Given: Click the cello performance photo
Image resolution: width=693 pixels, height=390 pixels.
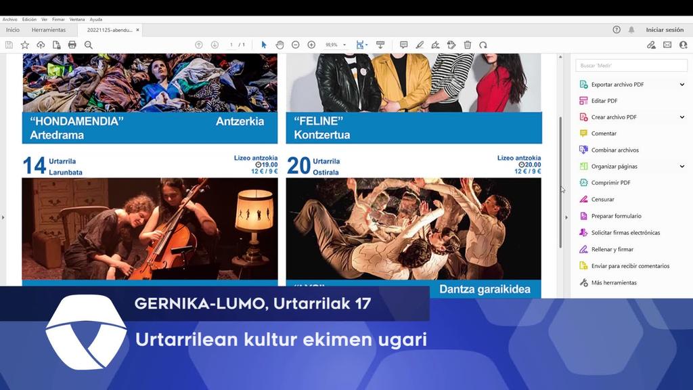Looking at the screenshot, I should (x=150, y=229).
